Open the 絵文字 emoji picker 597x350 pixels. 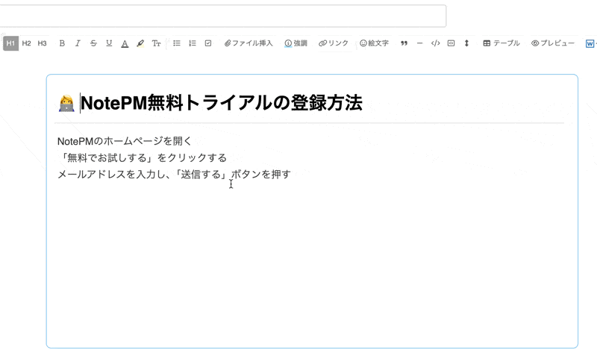(x=375, y=43)
